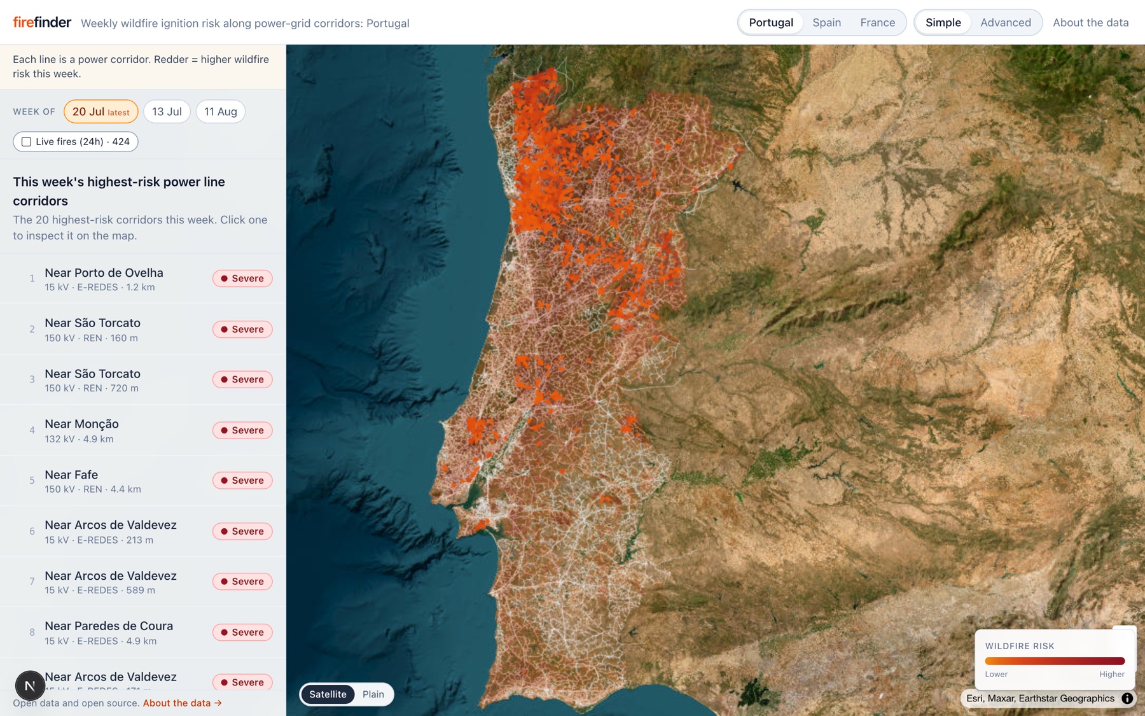The width and height of the screenshot is (1145, 716).
Task: Click Severe badge for Paredes de Coura
Action: 242,632
